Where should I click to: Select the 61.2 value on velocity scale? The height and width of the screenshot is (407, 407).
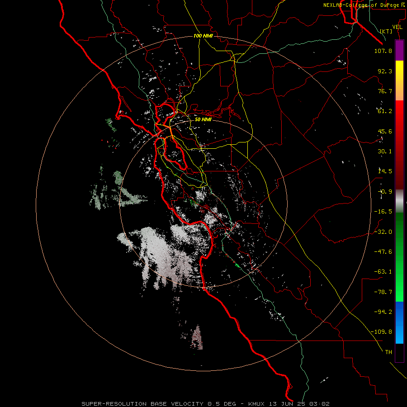[x=385, y=111]
